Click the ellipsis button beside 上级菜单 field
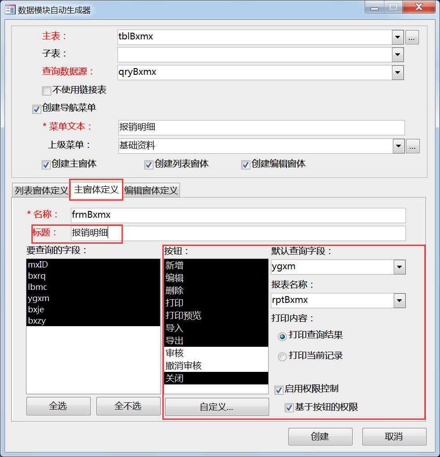The width and height of the screenshot is (440, 457). [412, 147]
